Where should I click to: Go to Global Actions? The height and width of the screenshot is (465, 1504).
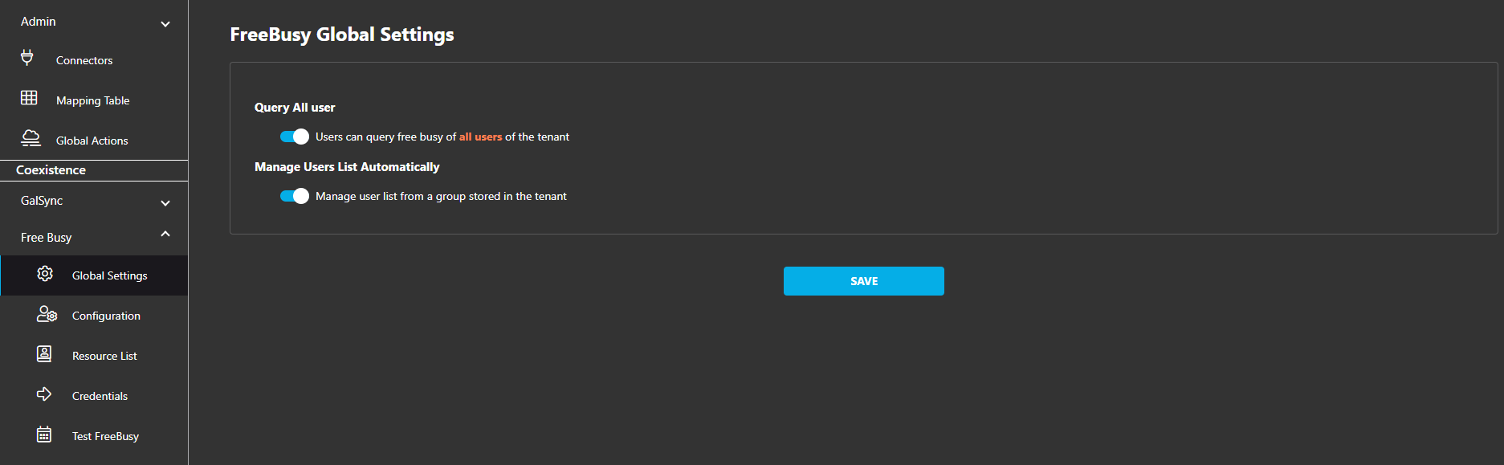point(94,141)
